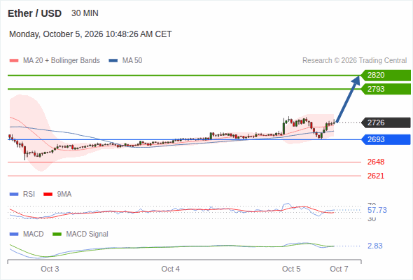Click the 2648 red support level label
This screenshot has width=413, height=280.
(376, 162)
